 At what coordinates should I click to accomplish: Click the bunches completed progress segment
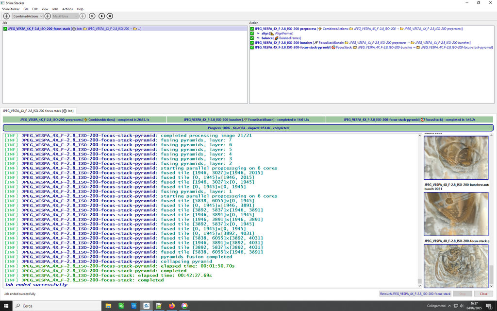(x=246, y=120)
